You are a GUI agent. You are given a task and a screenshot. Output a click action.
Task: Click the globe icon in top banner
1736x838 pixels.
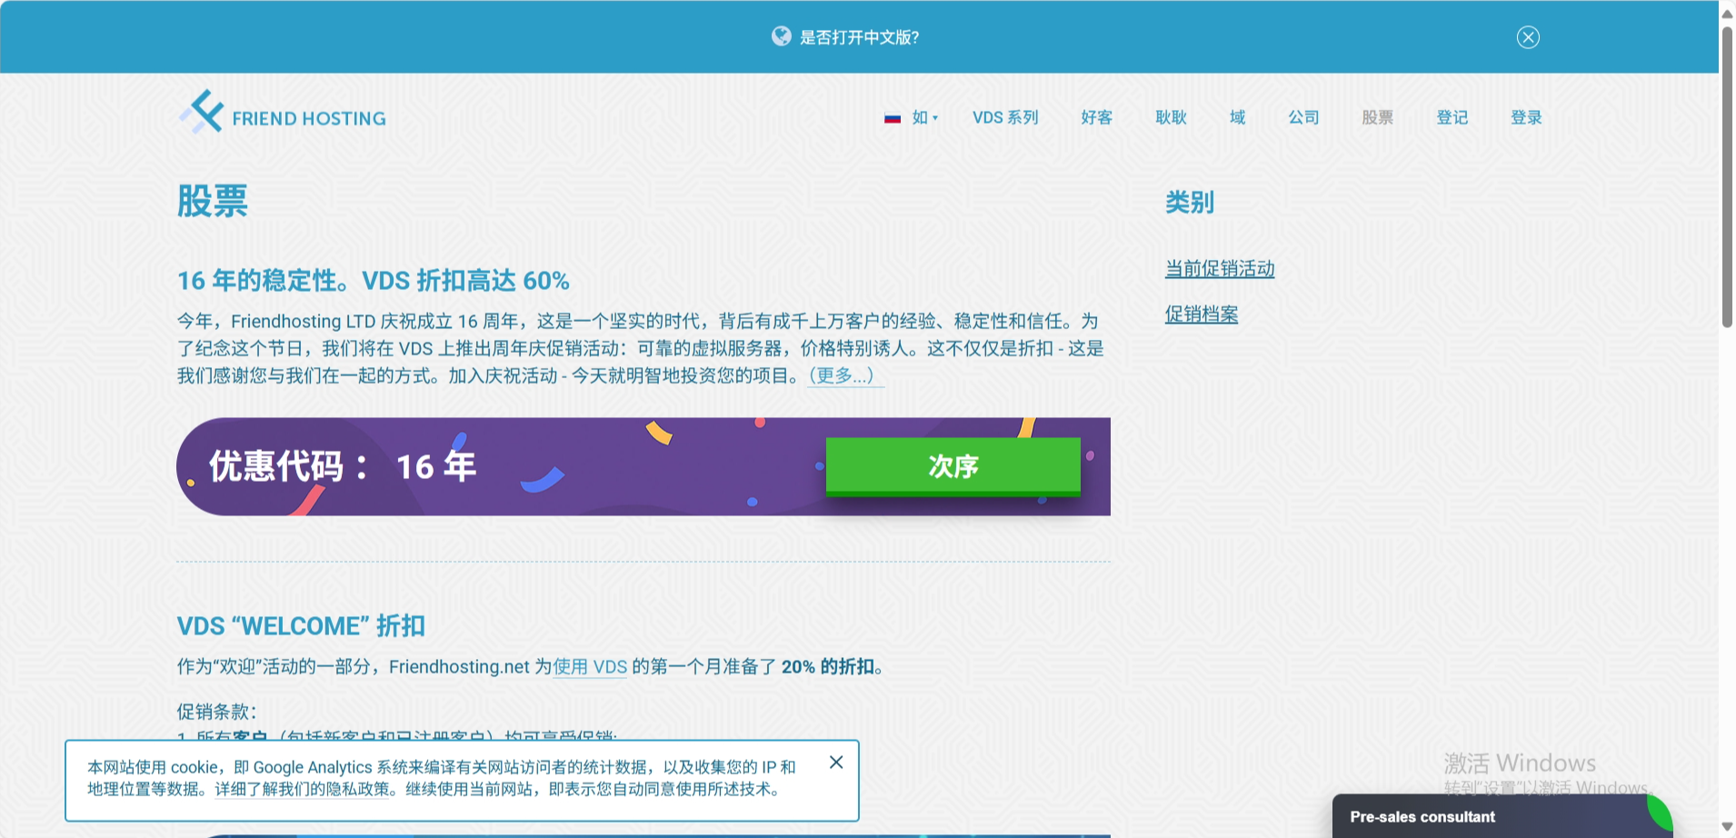point(781,36)
